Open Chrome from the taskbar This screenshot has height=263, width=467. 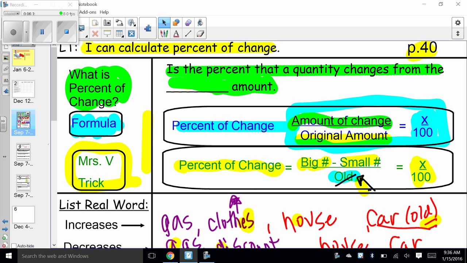point(170,256)
